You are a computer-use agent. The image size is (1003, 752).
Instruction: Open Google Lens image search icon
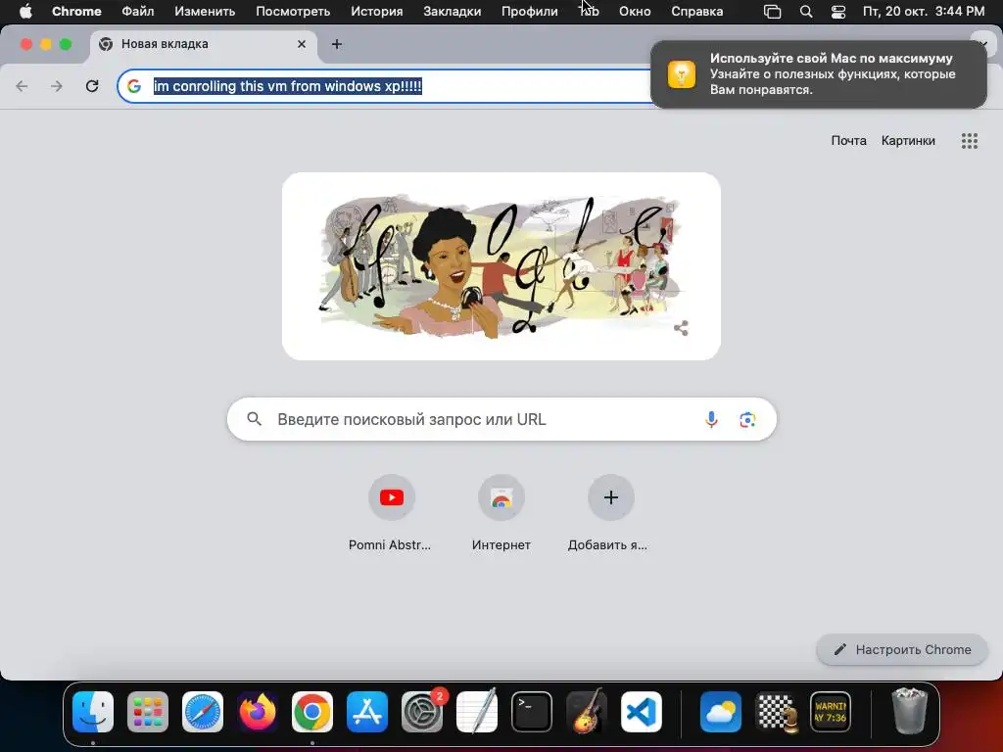pos(747,419)
